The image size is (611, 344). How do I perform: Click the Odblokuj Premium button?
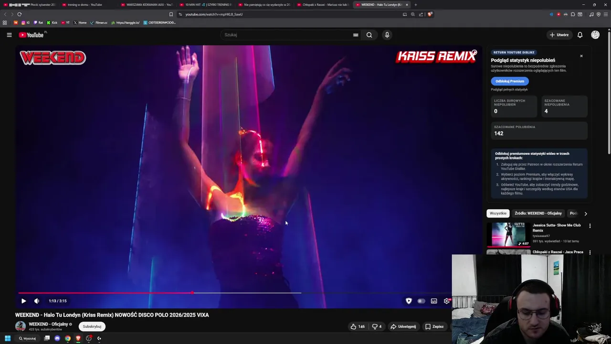tap(510, 81)
